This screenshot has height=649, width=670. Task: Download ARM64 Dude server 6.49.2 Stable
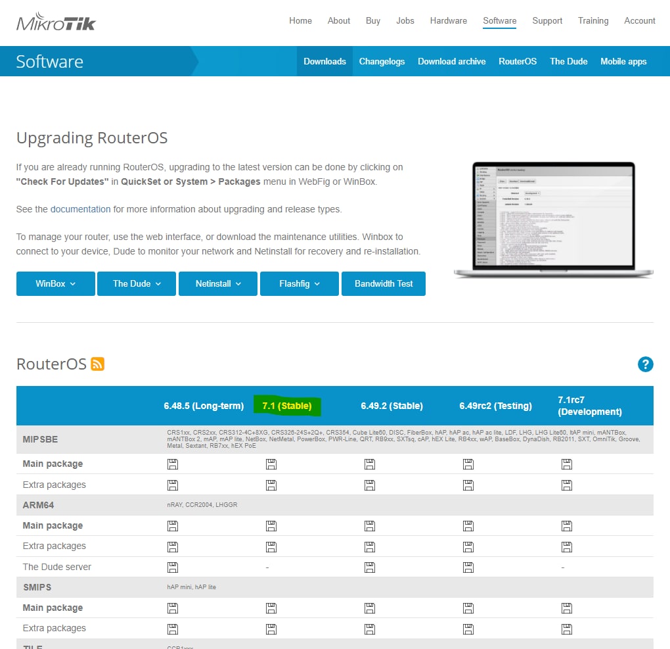[x=370, y=567]
